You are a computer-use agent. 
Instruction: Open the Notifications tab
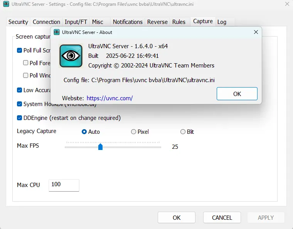(128, 22)
